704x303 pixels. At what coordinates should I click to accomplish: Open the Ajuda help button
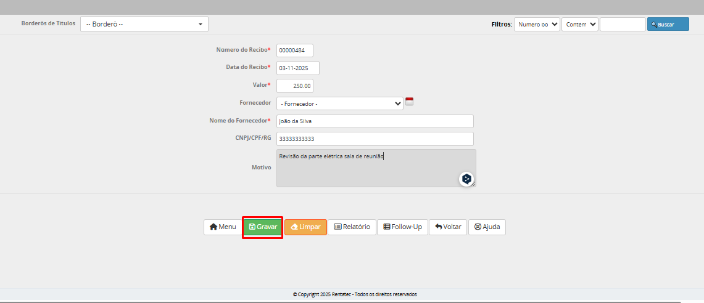click(487, 227)
